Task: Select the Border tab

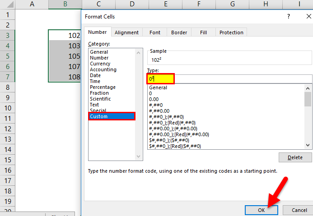Action: point(179,32)
